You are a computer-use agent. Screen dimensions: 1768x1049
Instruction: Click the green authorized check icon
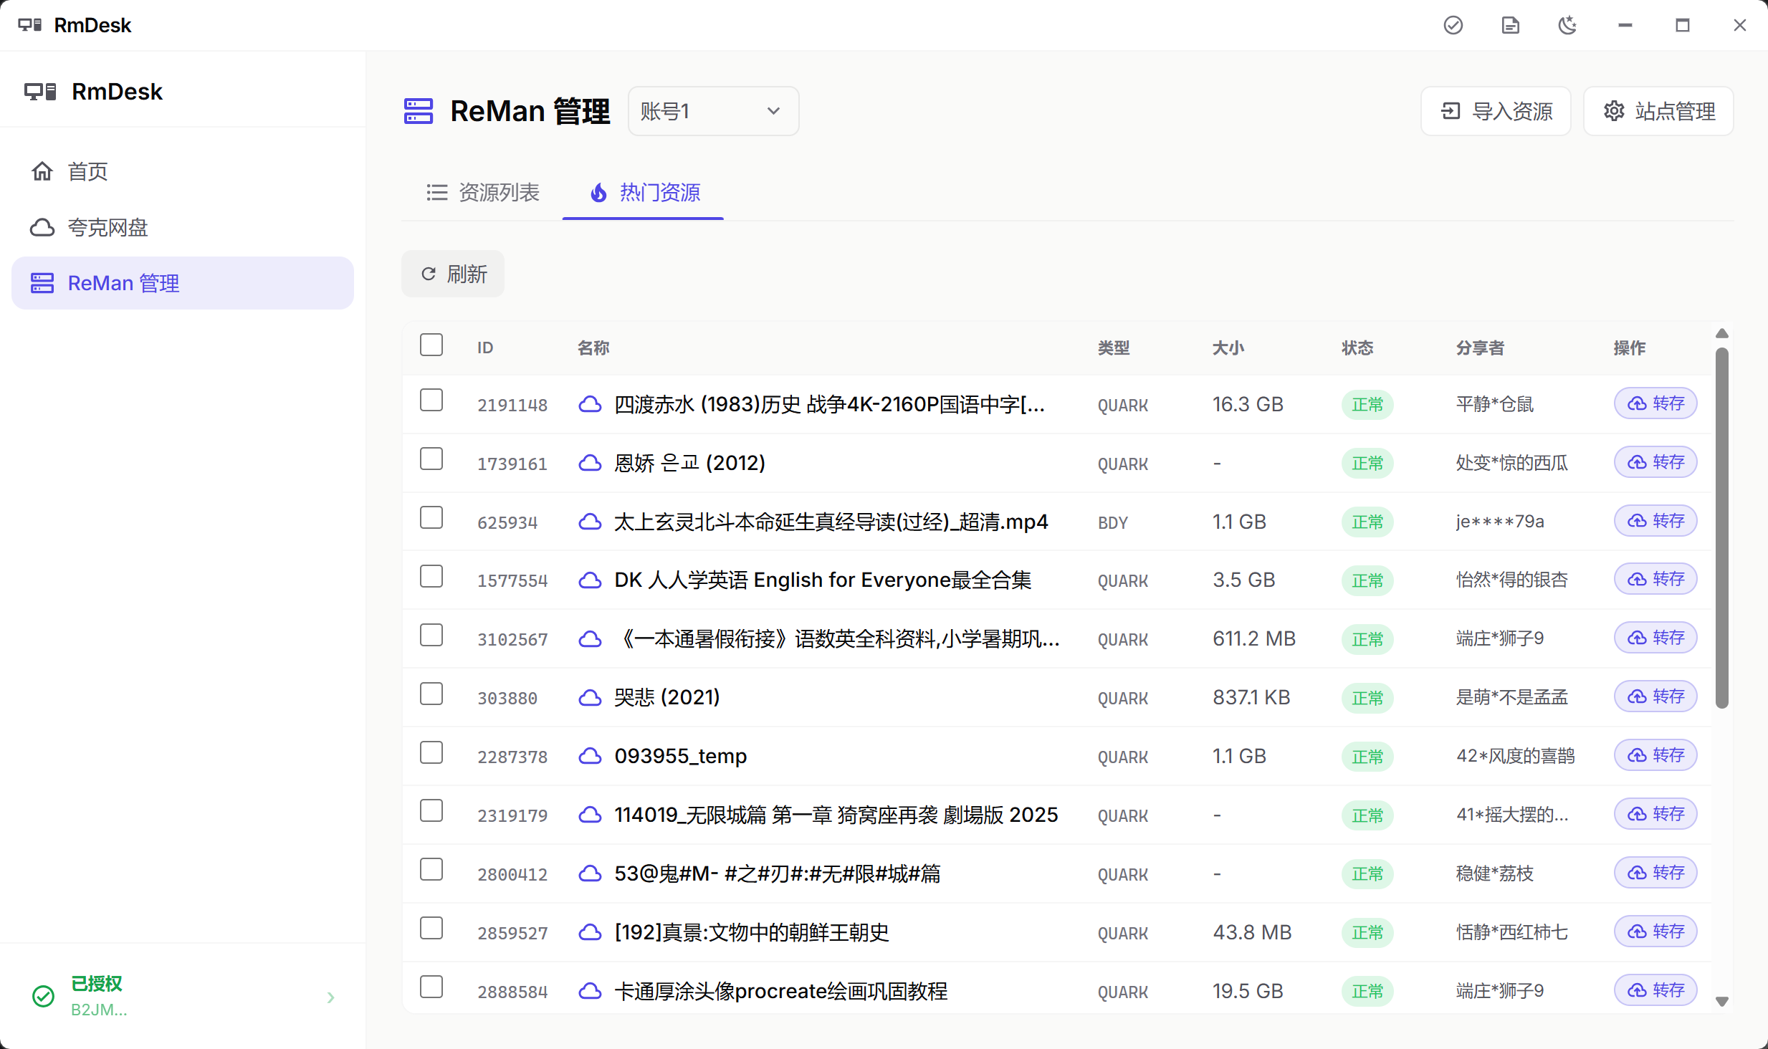[43, 996]
